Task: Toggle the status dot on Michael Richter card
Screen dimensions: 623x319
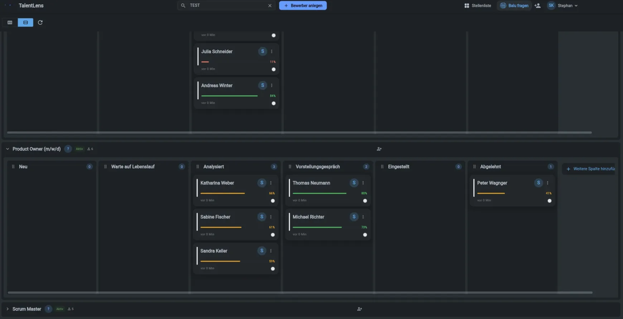Action: [x=365, y=235]
